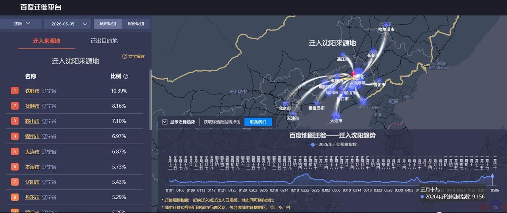
Task: Open the 抚顺市 city link
Action: click(32, 106)
